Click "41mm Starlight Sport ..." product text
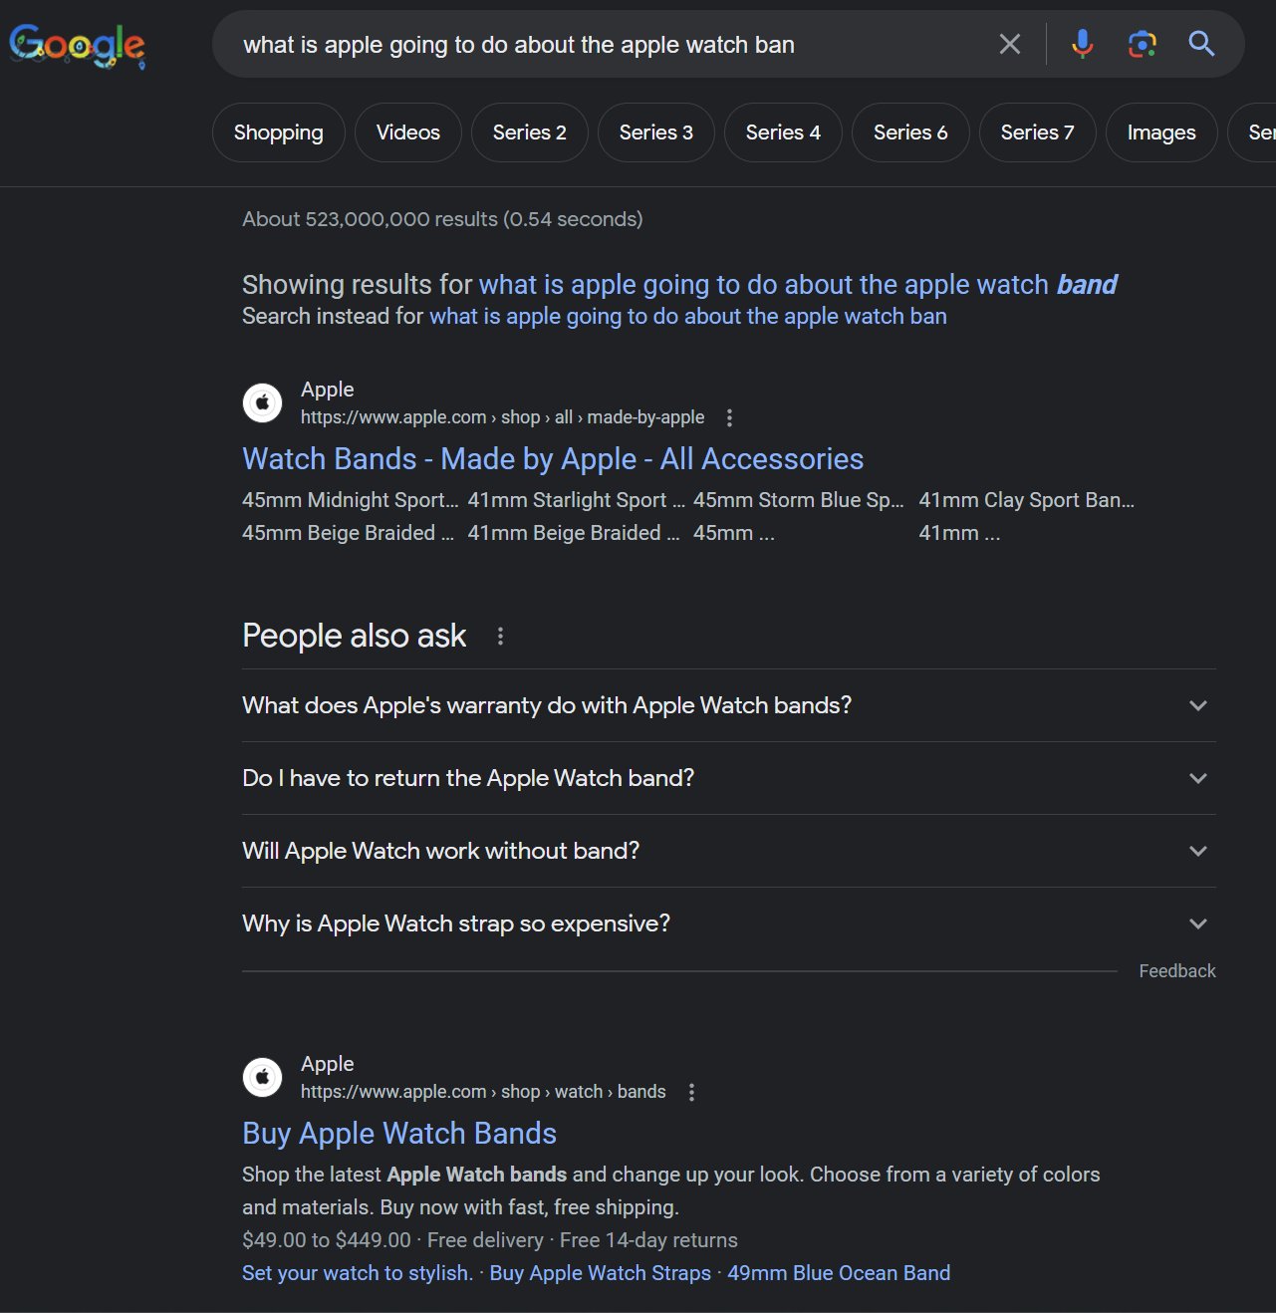 coord(577,500)
